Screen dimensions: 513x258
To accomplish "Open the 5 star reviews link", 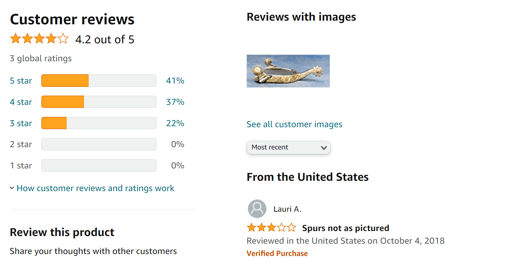I will (x=21, y=81).
